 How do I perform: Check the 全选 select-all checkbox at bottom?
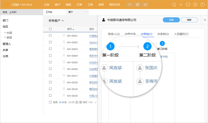click(50, 102)
